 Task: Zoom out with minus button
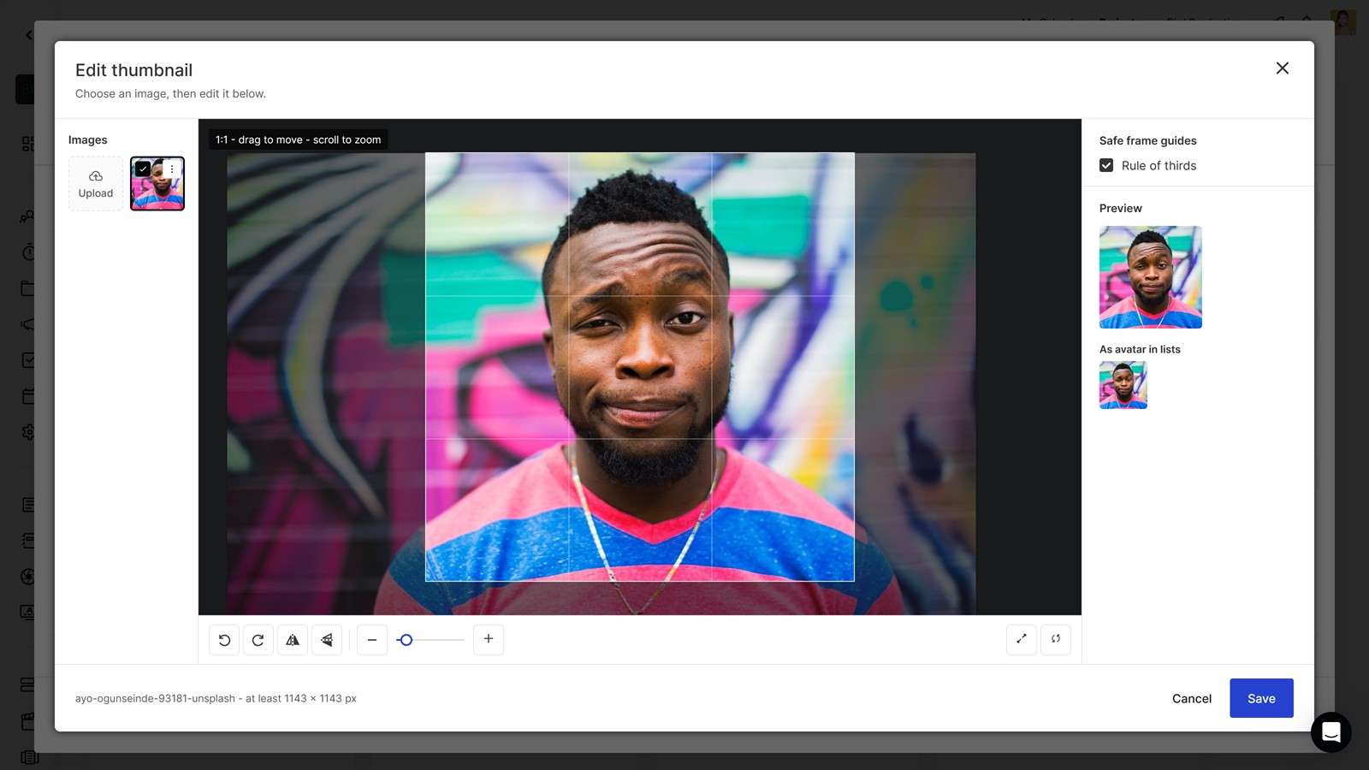[372, 640]
